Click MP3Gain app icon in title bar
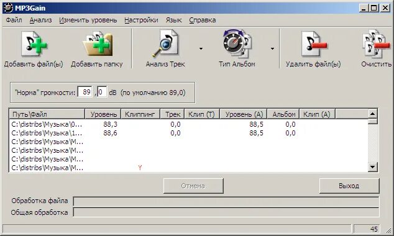 pos(8,8)
